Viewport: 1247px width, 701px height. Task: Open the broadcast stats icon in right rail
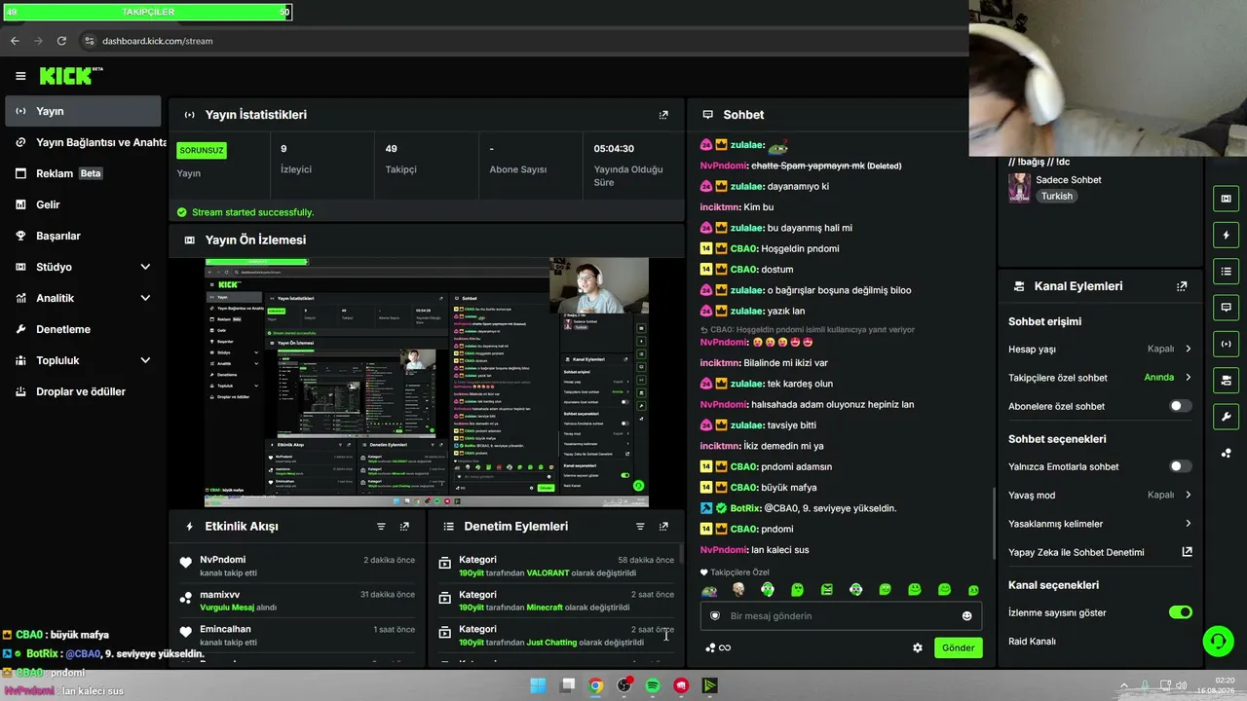click(x=1226, y=343)
